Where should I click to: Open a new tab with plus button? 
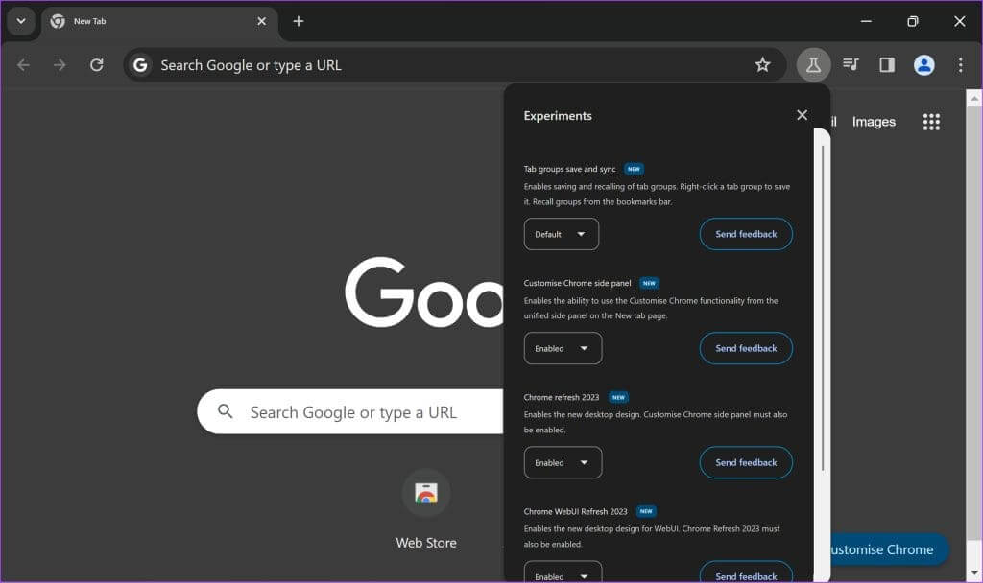299,21
